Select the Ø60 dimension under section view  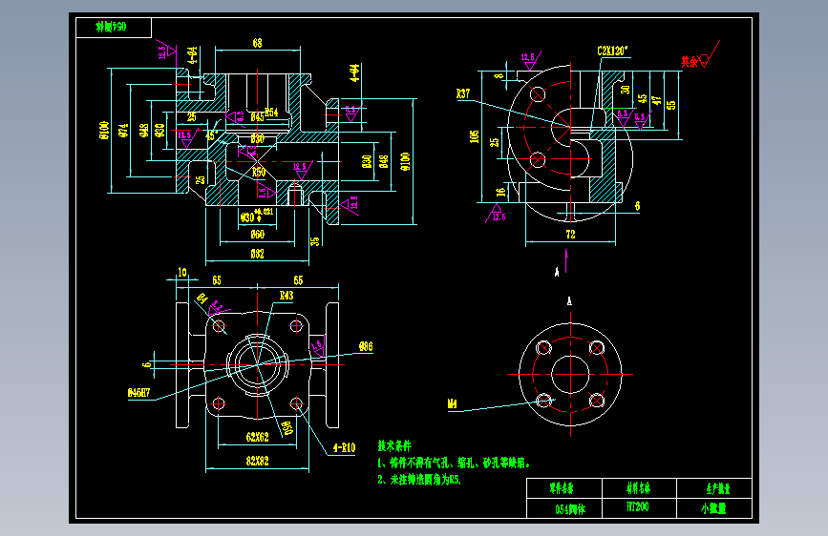tap(257, 234)
